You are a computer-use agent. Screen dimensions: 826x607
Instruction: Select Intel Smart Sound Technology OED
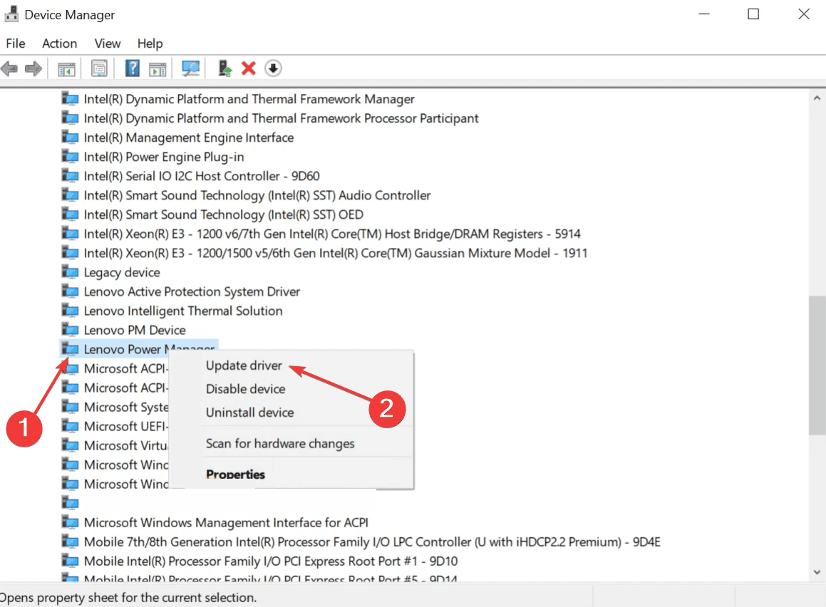click(x=223, y=214)
